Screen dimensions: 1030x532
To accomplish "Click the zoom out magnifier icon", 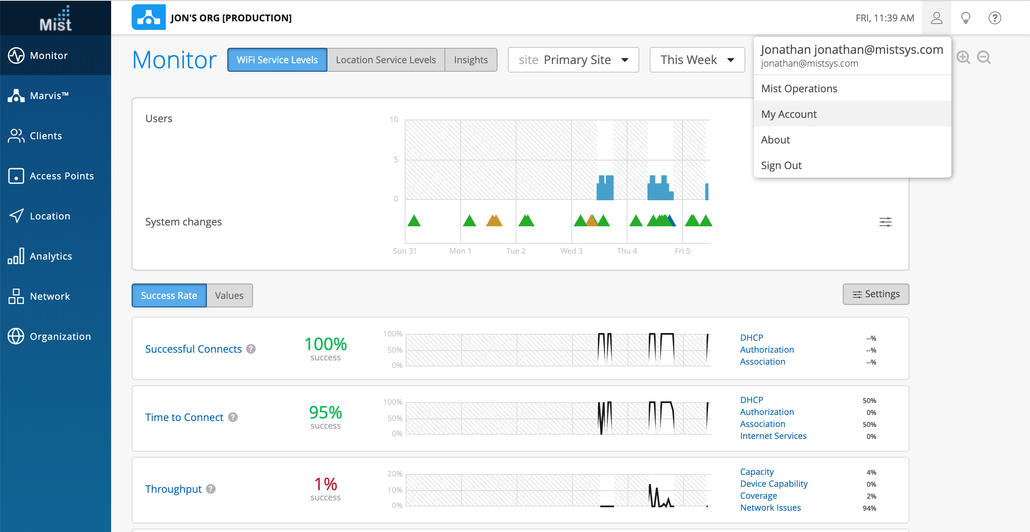I will pos(983,57).
